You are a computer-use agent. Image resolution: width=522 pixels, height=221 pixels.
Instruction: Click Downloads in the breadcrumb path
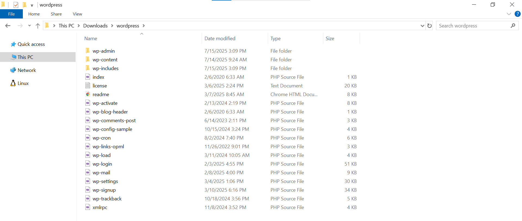pos(95,26)
